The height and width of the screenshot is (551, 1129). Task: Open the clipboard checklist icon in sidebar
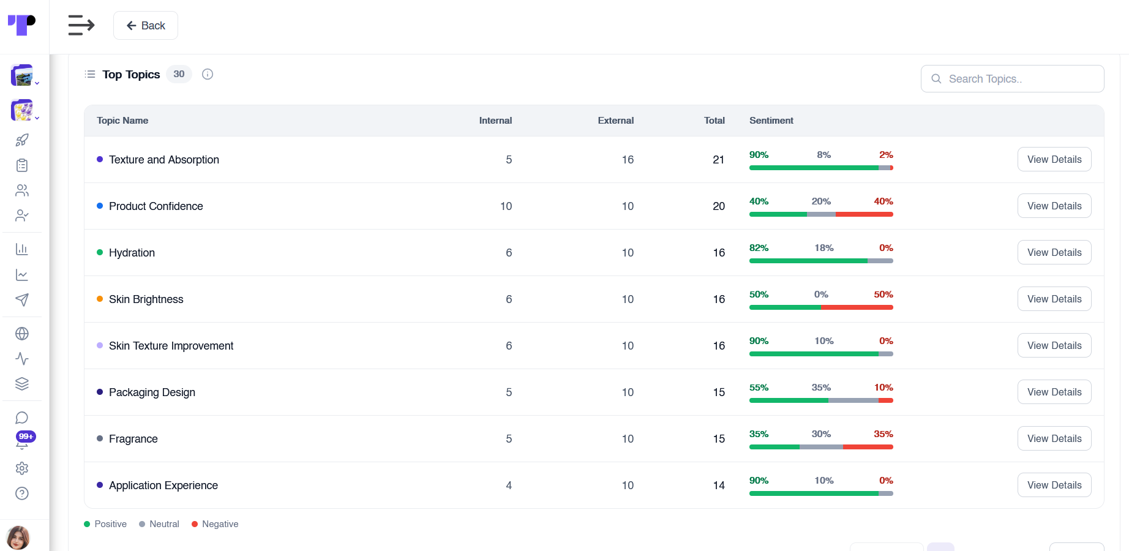tap(22, 165)
